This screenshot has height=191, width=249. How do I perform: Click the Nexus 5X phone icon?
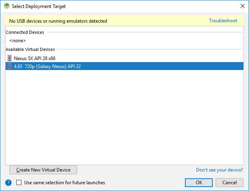[x=10, y=58]
